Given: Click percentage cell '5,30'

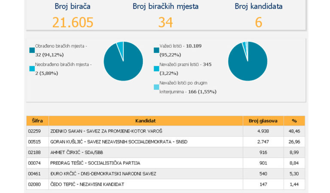Looking at the screenshot, I should point(294,174).
